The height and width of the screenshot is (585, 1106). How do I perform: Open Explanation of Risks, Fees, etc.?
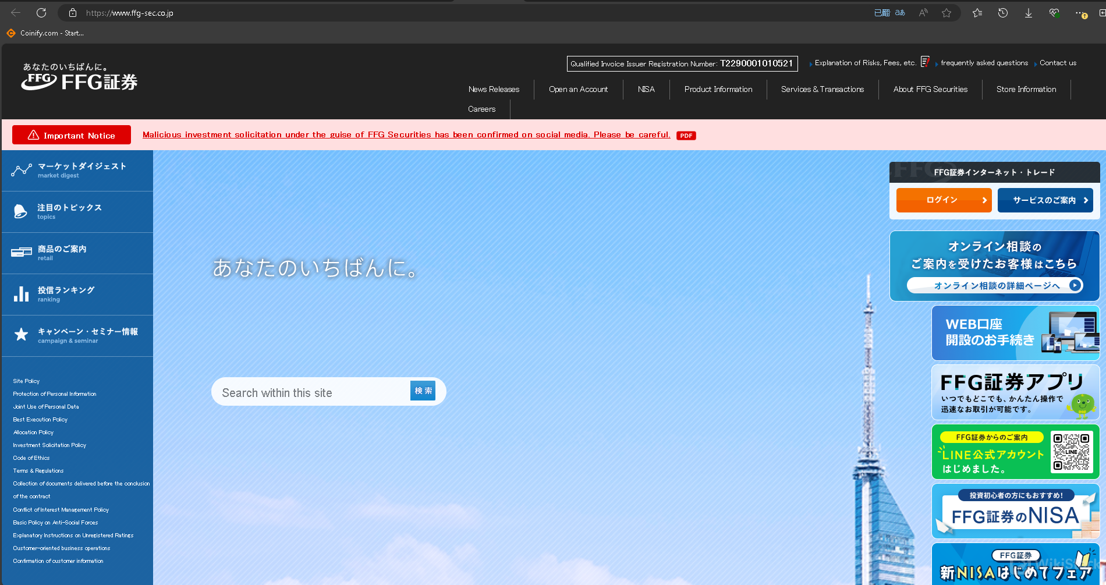point(865,63)
